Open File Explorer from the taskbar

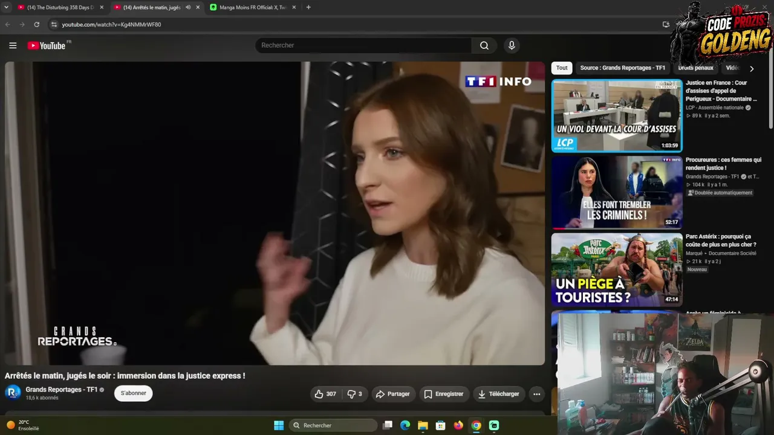[x=423, y=425]
